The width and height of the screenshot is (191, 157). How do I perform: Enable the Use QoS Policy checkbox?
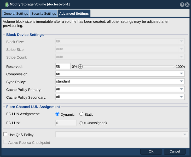pos(5,134)
